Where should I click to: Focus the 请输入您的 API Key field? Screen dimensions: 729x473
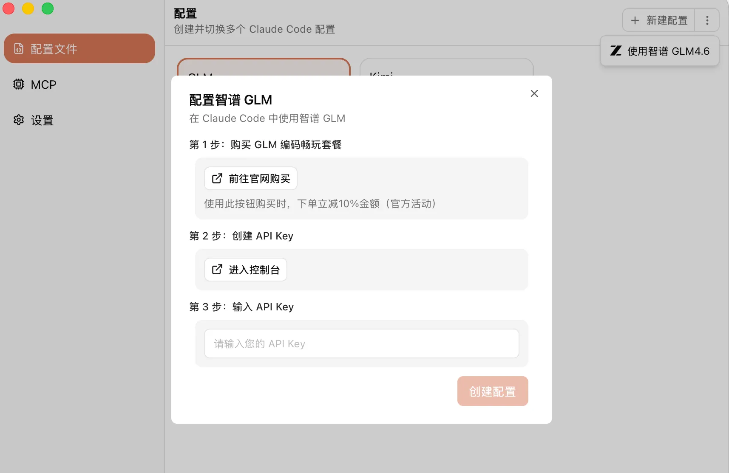pos(361,343)
